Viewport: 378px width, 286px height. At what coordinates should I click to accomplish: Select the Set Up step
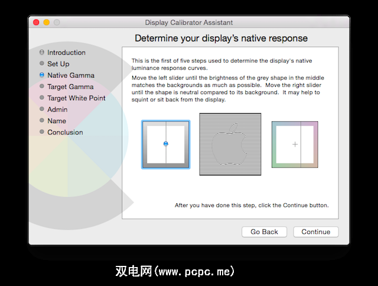tap(58, 64)
